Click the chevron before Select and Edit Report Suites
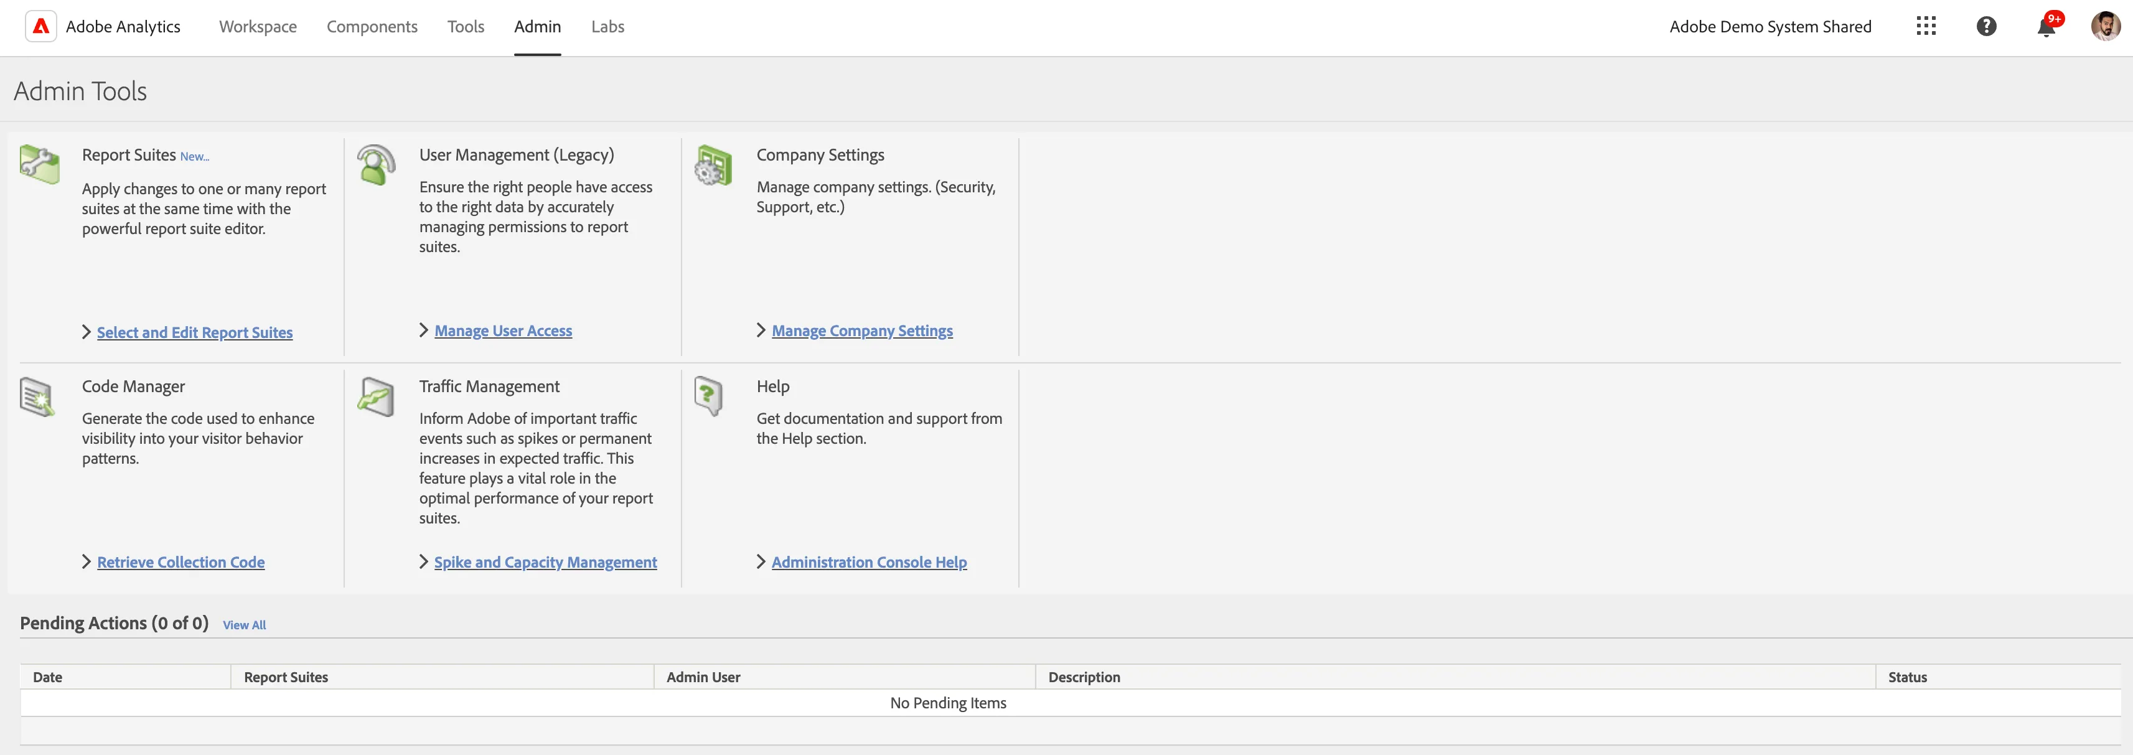Viewport: 2133px width, 755px height. (x=86, y=331)
